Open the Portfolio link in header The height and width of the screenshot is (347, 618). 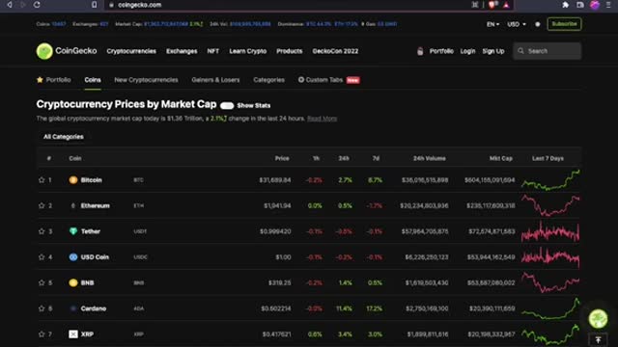(441, 51)
